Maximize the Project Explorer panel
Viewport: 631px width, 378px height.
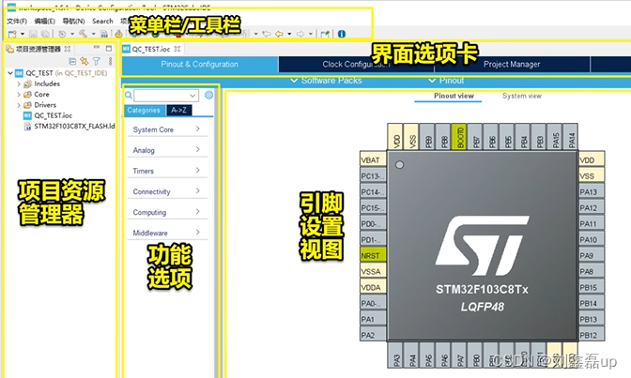109,48
